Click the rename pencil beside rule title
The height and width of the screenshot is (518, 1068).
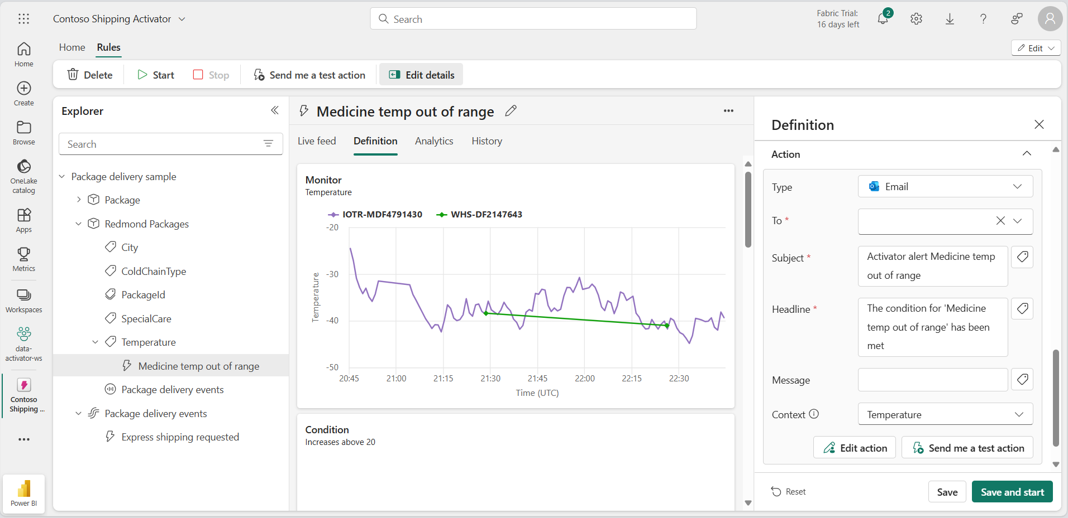pyautogui.click(x=511, y=111)
